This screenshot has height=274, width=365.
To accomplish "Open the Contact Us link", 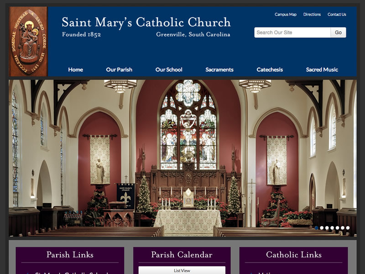I will point(337,15).
